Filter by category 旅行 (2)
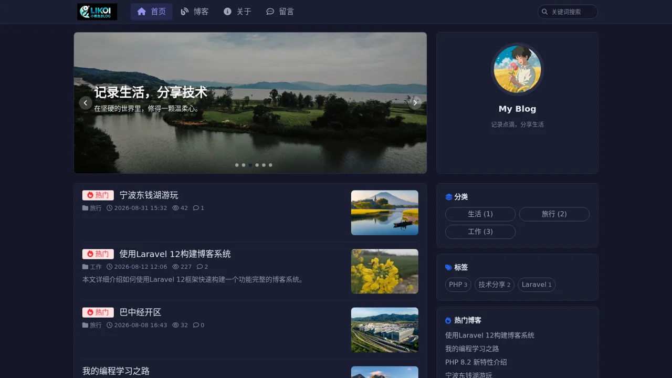Viewport: 672px width, 378px height. (554, 214)
